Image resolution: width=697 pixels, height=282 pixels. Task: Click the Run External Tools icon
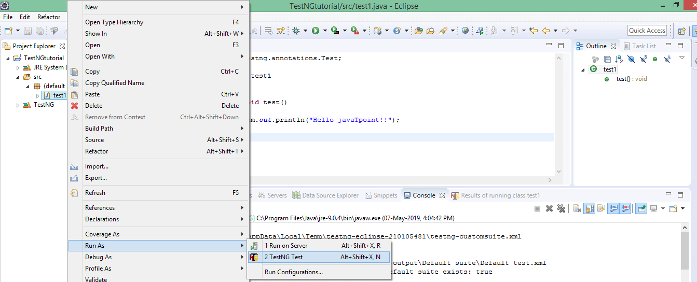355,31
